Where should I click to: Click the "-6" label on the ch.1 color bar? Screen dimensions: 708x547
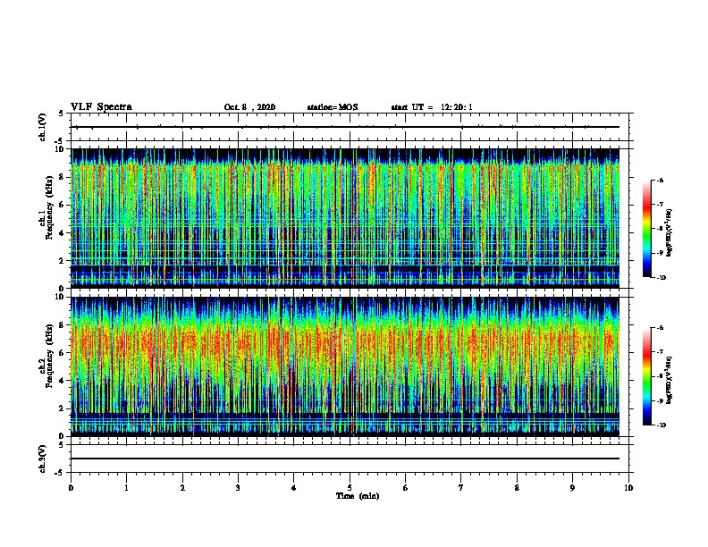point(660,180)
